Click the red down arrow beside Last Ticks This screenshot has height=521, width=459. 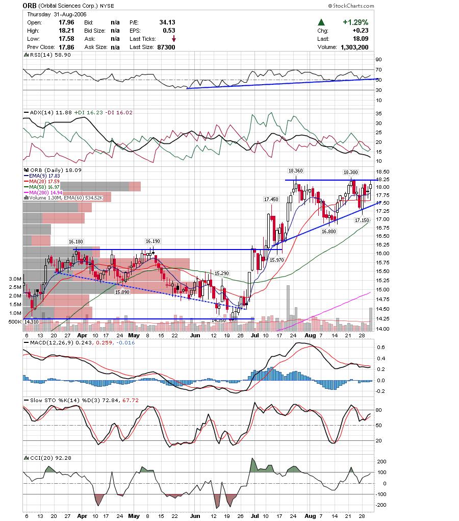click(174, 39)
